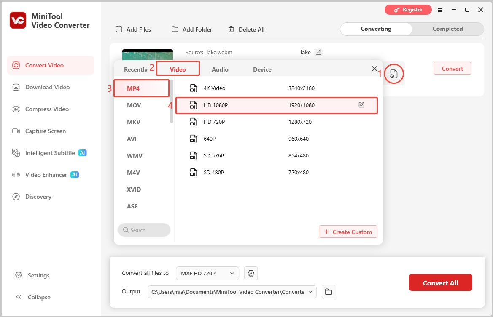Switch to the Audio format tab

coord(220,70)
